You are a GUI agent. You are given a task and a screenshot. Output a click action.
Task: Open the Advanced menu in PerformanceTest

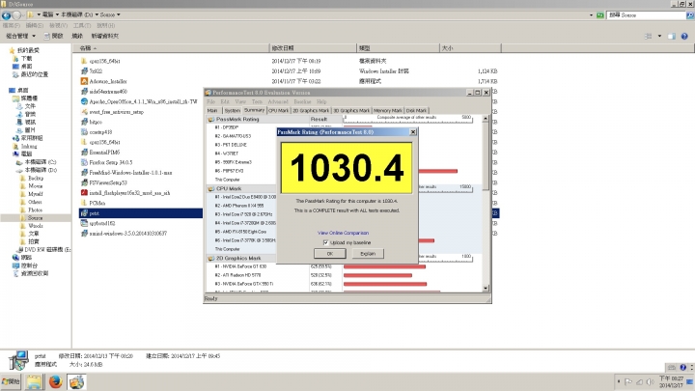[278, 101]
